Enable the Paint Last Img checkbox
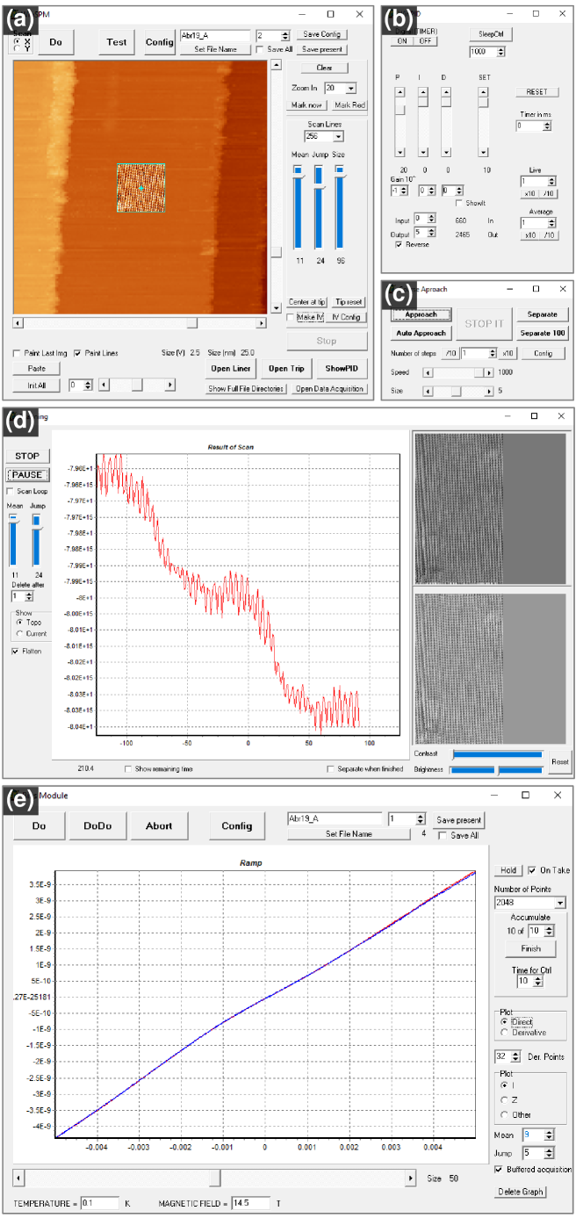Viewport: 576px width, 1218px height. 18,353
